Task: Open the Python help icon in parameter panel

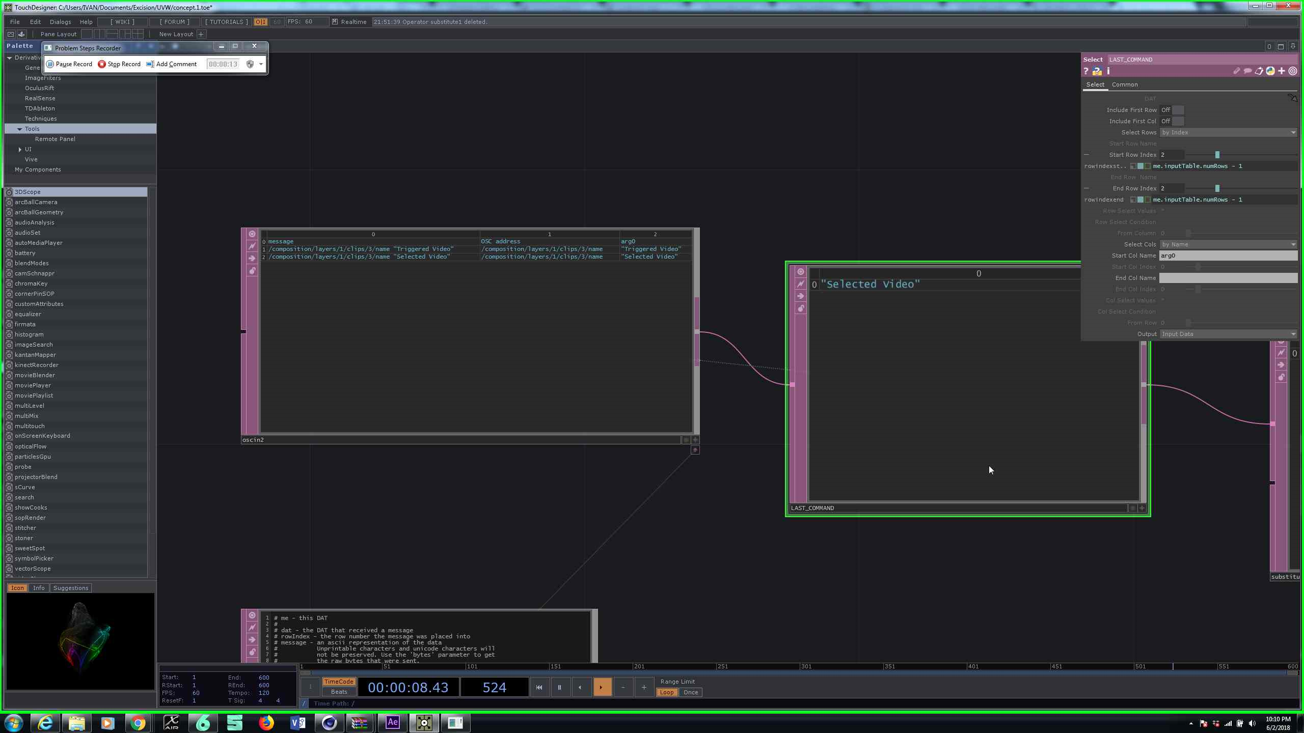Action: tap(1097, 71)
